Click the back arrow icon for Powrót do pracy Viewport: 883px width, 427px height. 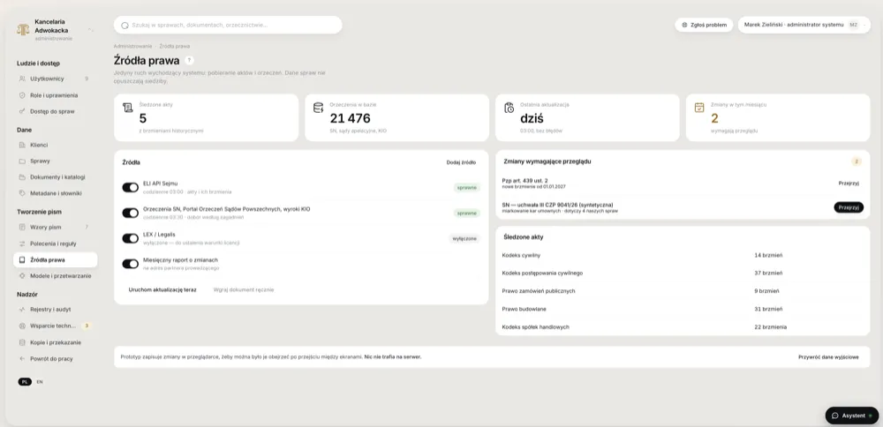[x=23, y=359]
